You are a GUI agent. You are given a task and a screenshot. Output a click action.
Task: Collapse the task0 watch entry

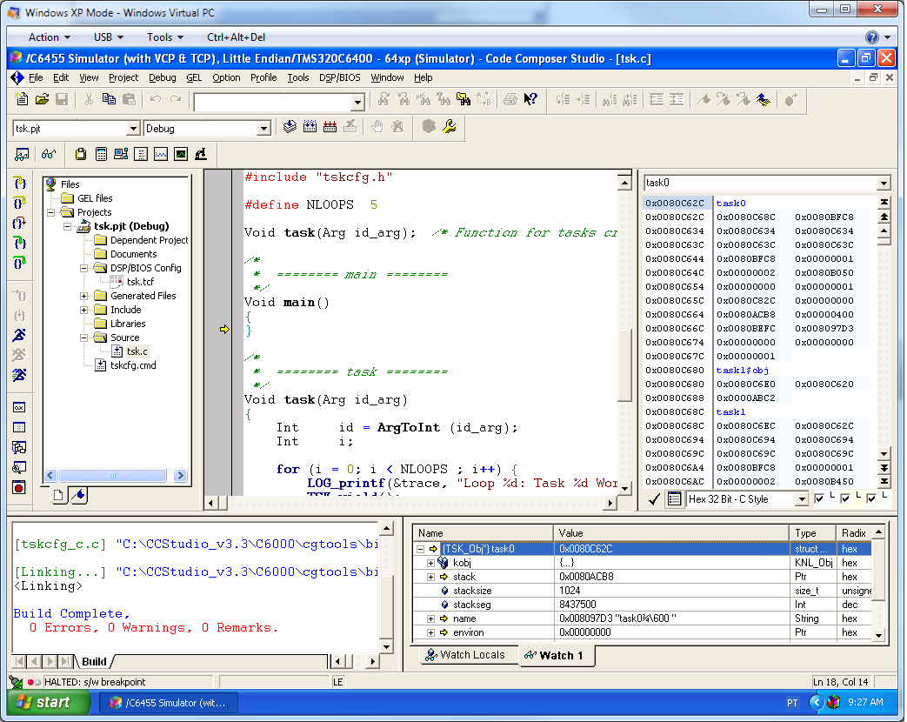(421, 549)
